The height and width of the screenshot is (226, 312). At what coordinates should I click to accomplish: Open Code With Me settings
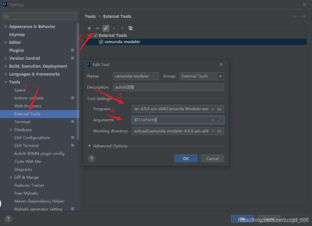[28, 161]
